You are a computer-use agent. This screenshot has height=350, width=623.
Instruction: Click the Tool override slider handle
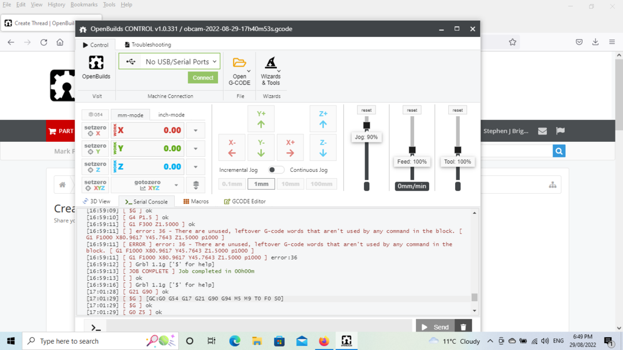pyautogui.click(x=457, y=150)
